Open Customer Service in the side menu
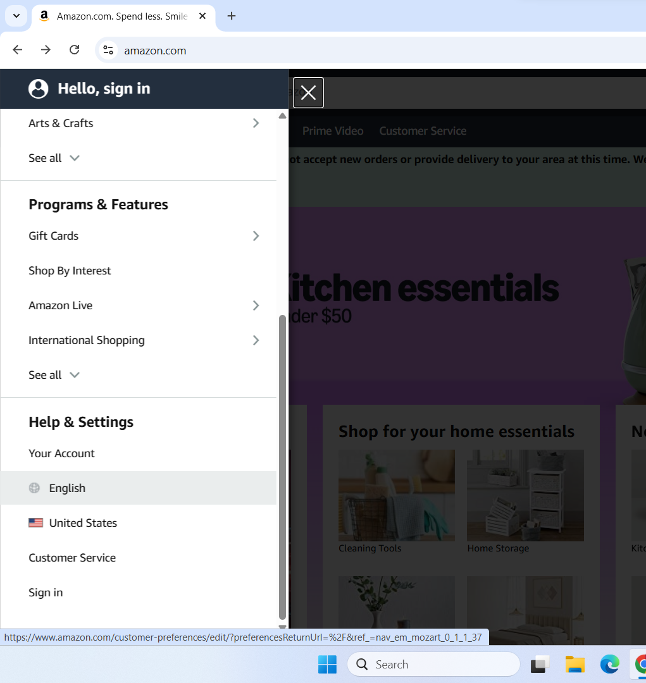The image size is (646, 683). [138, 558]
